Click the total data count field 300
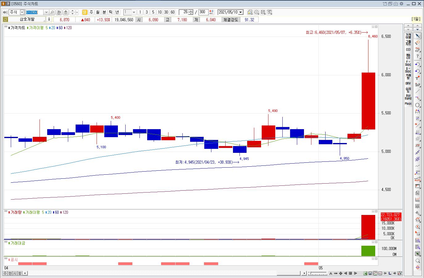This screenshot has width=424, height=278. tap(203, 12)
